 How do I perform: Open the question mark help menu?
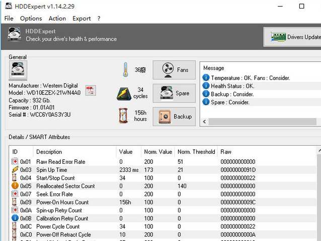(99, 19)
